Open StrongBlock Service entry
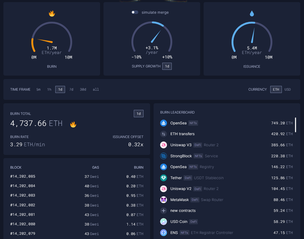The height and width of the screenshot is (239, 304). coord(226,156)
